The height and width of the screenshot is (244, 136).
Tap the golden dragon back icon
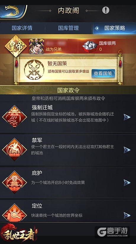tap(12, 11)
